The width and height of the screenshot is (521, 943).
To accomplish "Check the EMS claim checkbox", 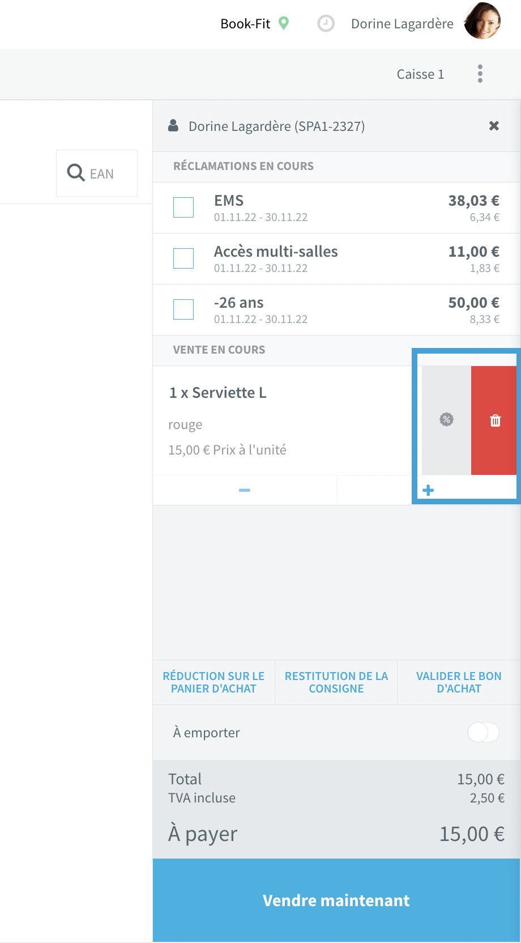I will pyautogui.click(x=183, y=207).
